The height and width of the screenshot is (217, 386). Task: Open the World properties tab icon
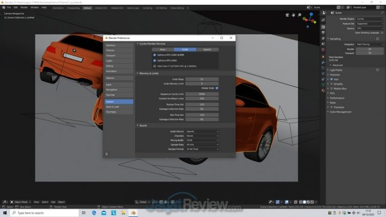tap(323, 49)
